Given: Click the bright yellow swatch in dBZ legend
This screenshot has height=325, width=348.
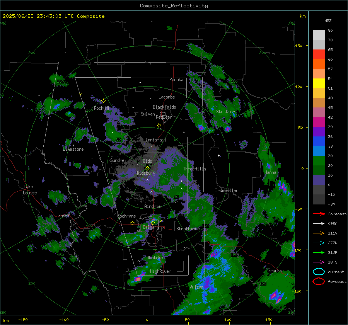Looking at the screenshot, I should [319, 83].
